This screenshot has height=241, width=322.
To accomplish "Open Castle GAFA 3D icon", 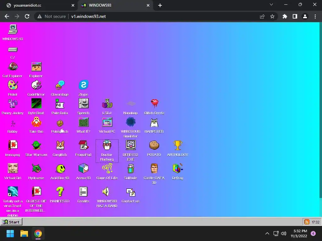I will [154, 169].
